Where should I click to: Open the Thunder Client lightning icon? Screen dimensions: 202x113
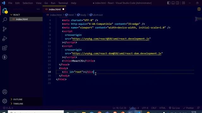click(x=5, y=57)
